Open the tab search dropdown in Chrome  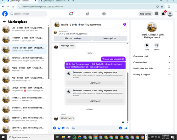click(x=3, y=1)
